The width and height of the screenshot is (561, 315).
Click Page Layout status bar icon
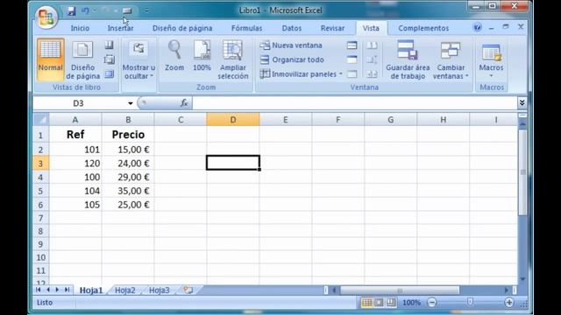[x=379, y=303]
